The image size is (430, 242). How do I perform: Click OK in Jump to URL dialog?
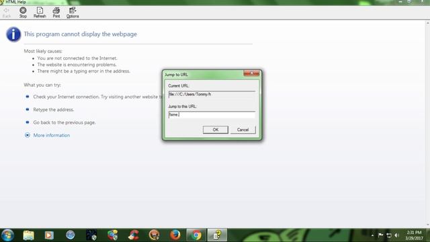tap(216, 130)
